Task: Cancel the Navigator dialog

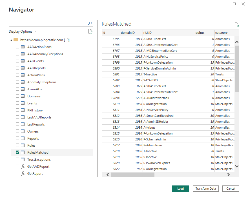Action: tap(231, 189)
